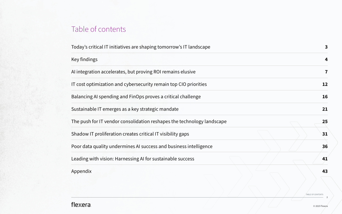Click the small 'TABLE OF CONTENTS' footer label
Screen dimensions: 342x214
click(314, 194)
